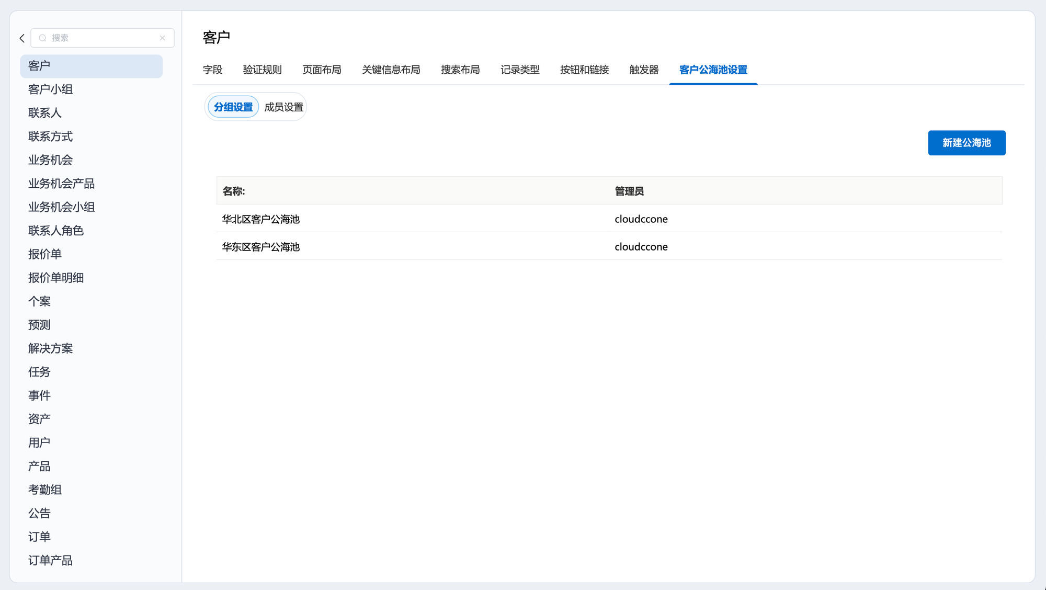This screenshot has width=1046, height=590.
Task: Choose 考勤组 in the object list
Action: (x=45, y=490)
